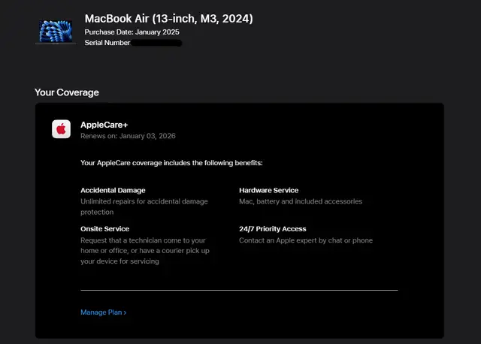Select the MacBook Air (13-inch, M3, 2024) title
The image size is (481, 344).
pos(168,19)
